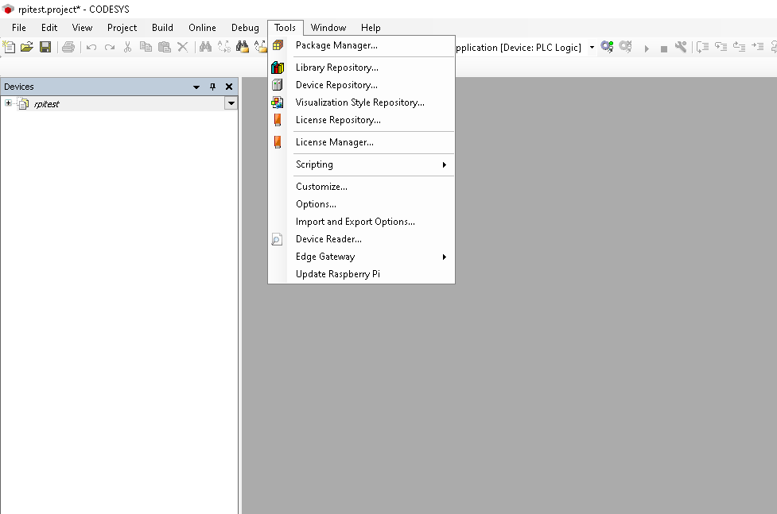Click the rpitest project node icon
777x514 pixels.
pyautogui.click(x=23, y=103)
